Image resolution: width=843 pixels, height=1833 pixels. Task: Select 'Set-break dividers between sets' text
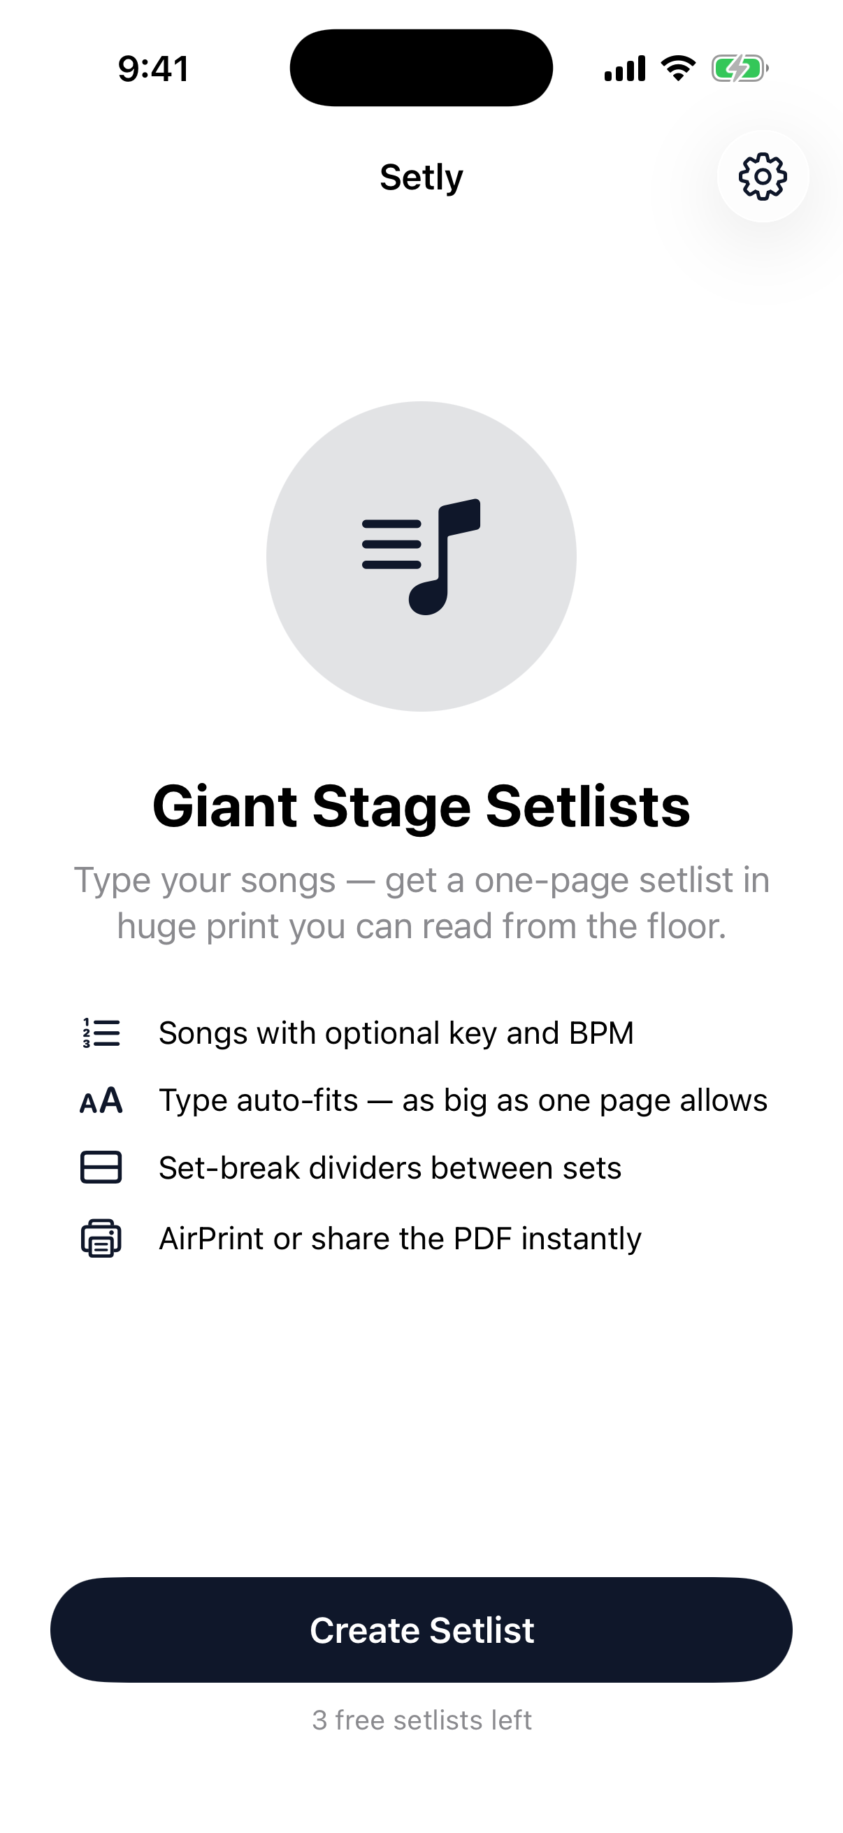pos(390,1168)
